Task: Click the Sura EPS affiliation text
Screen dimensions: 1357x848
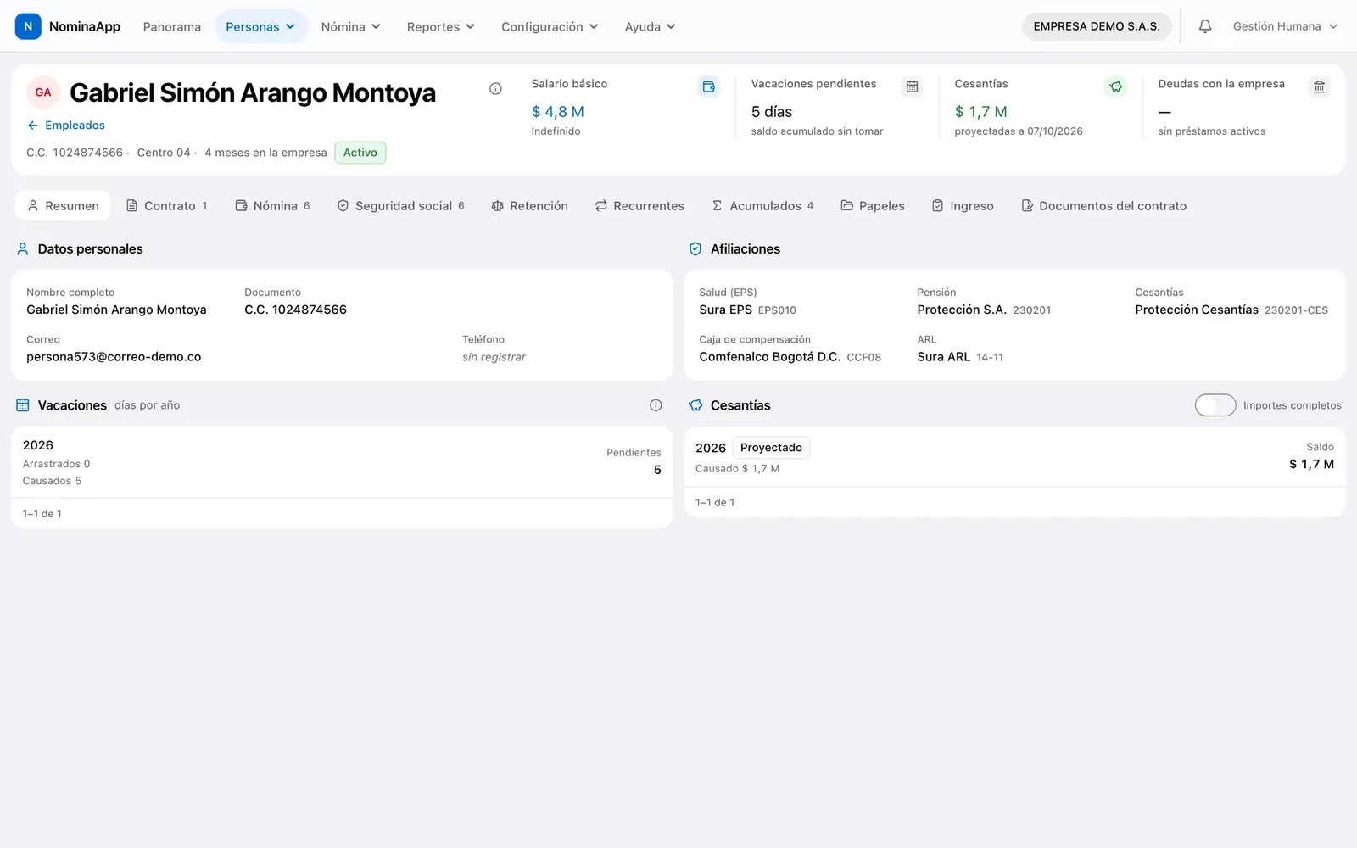Action: pos(725,310)
